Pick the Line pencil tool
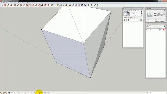 (x=18, y=5)
